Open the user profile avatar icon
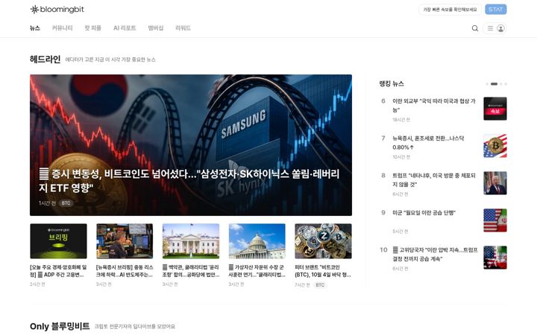 [x=500, y=28]
